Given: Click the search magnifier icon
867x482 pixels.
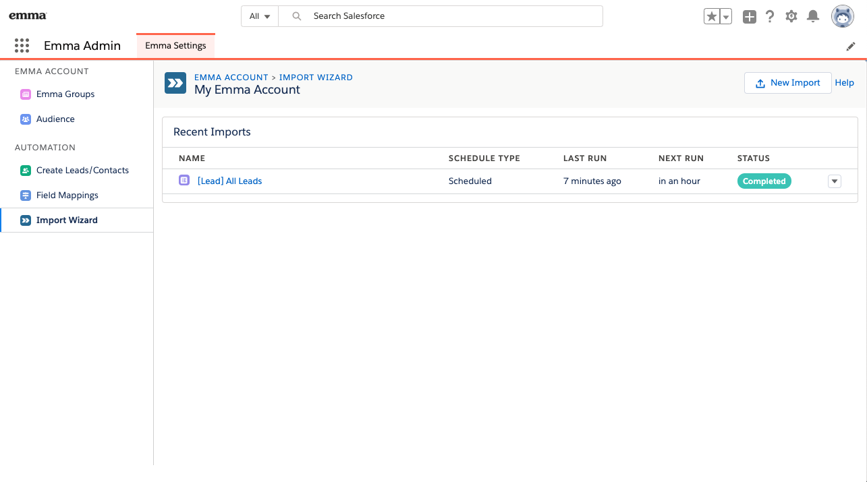Looking at the screenshot, I should (x=296, y=16).
